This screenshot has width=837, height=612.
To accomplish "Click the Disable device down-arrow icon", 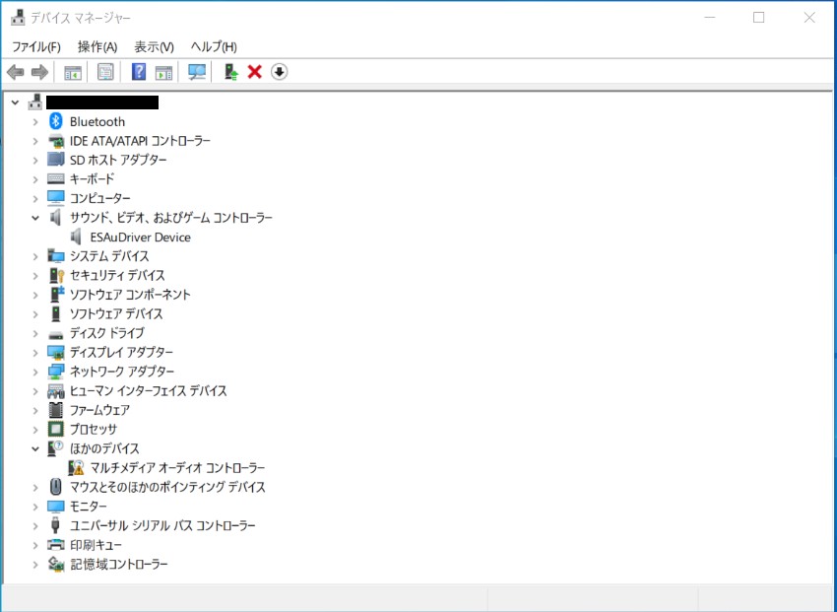I will 279,72.
